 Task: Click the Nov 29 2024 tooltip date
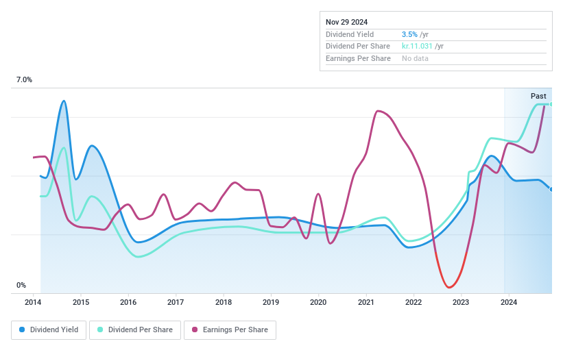coord(347,22)
